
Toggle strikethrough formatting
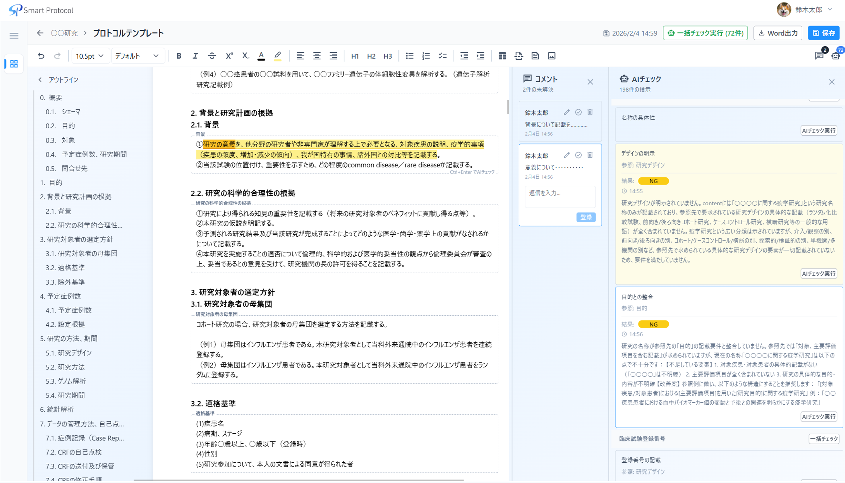[x=212, y=56]
